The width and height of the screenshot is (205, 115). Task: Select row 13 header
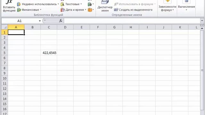click(x=4, y=94)
